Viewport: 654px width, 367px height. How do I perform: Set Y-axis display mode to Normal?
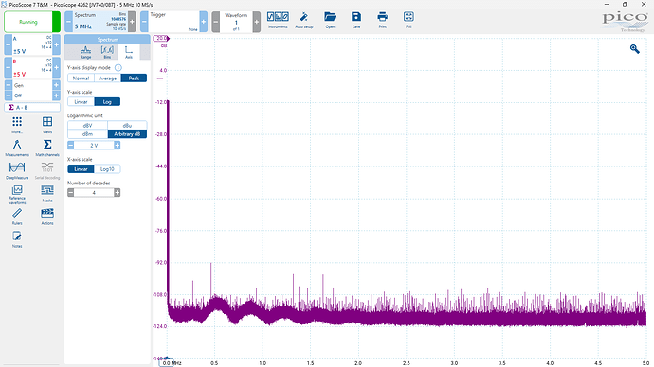(x=81, y=79)
